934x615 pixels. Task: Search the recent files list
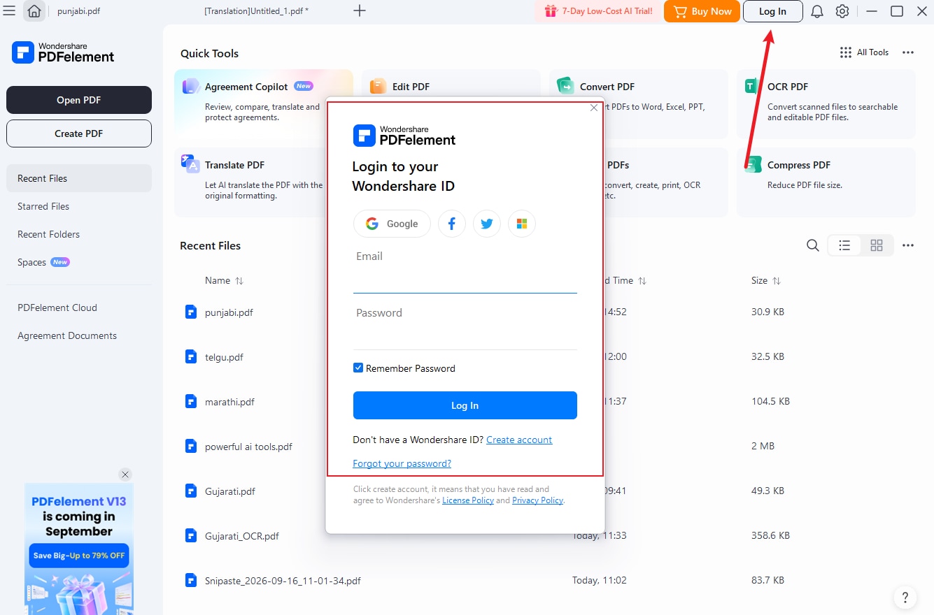click(812, 245)
